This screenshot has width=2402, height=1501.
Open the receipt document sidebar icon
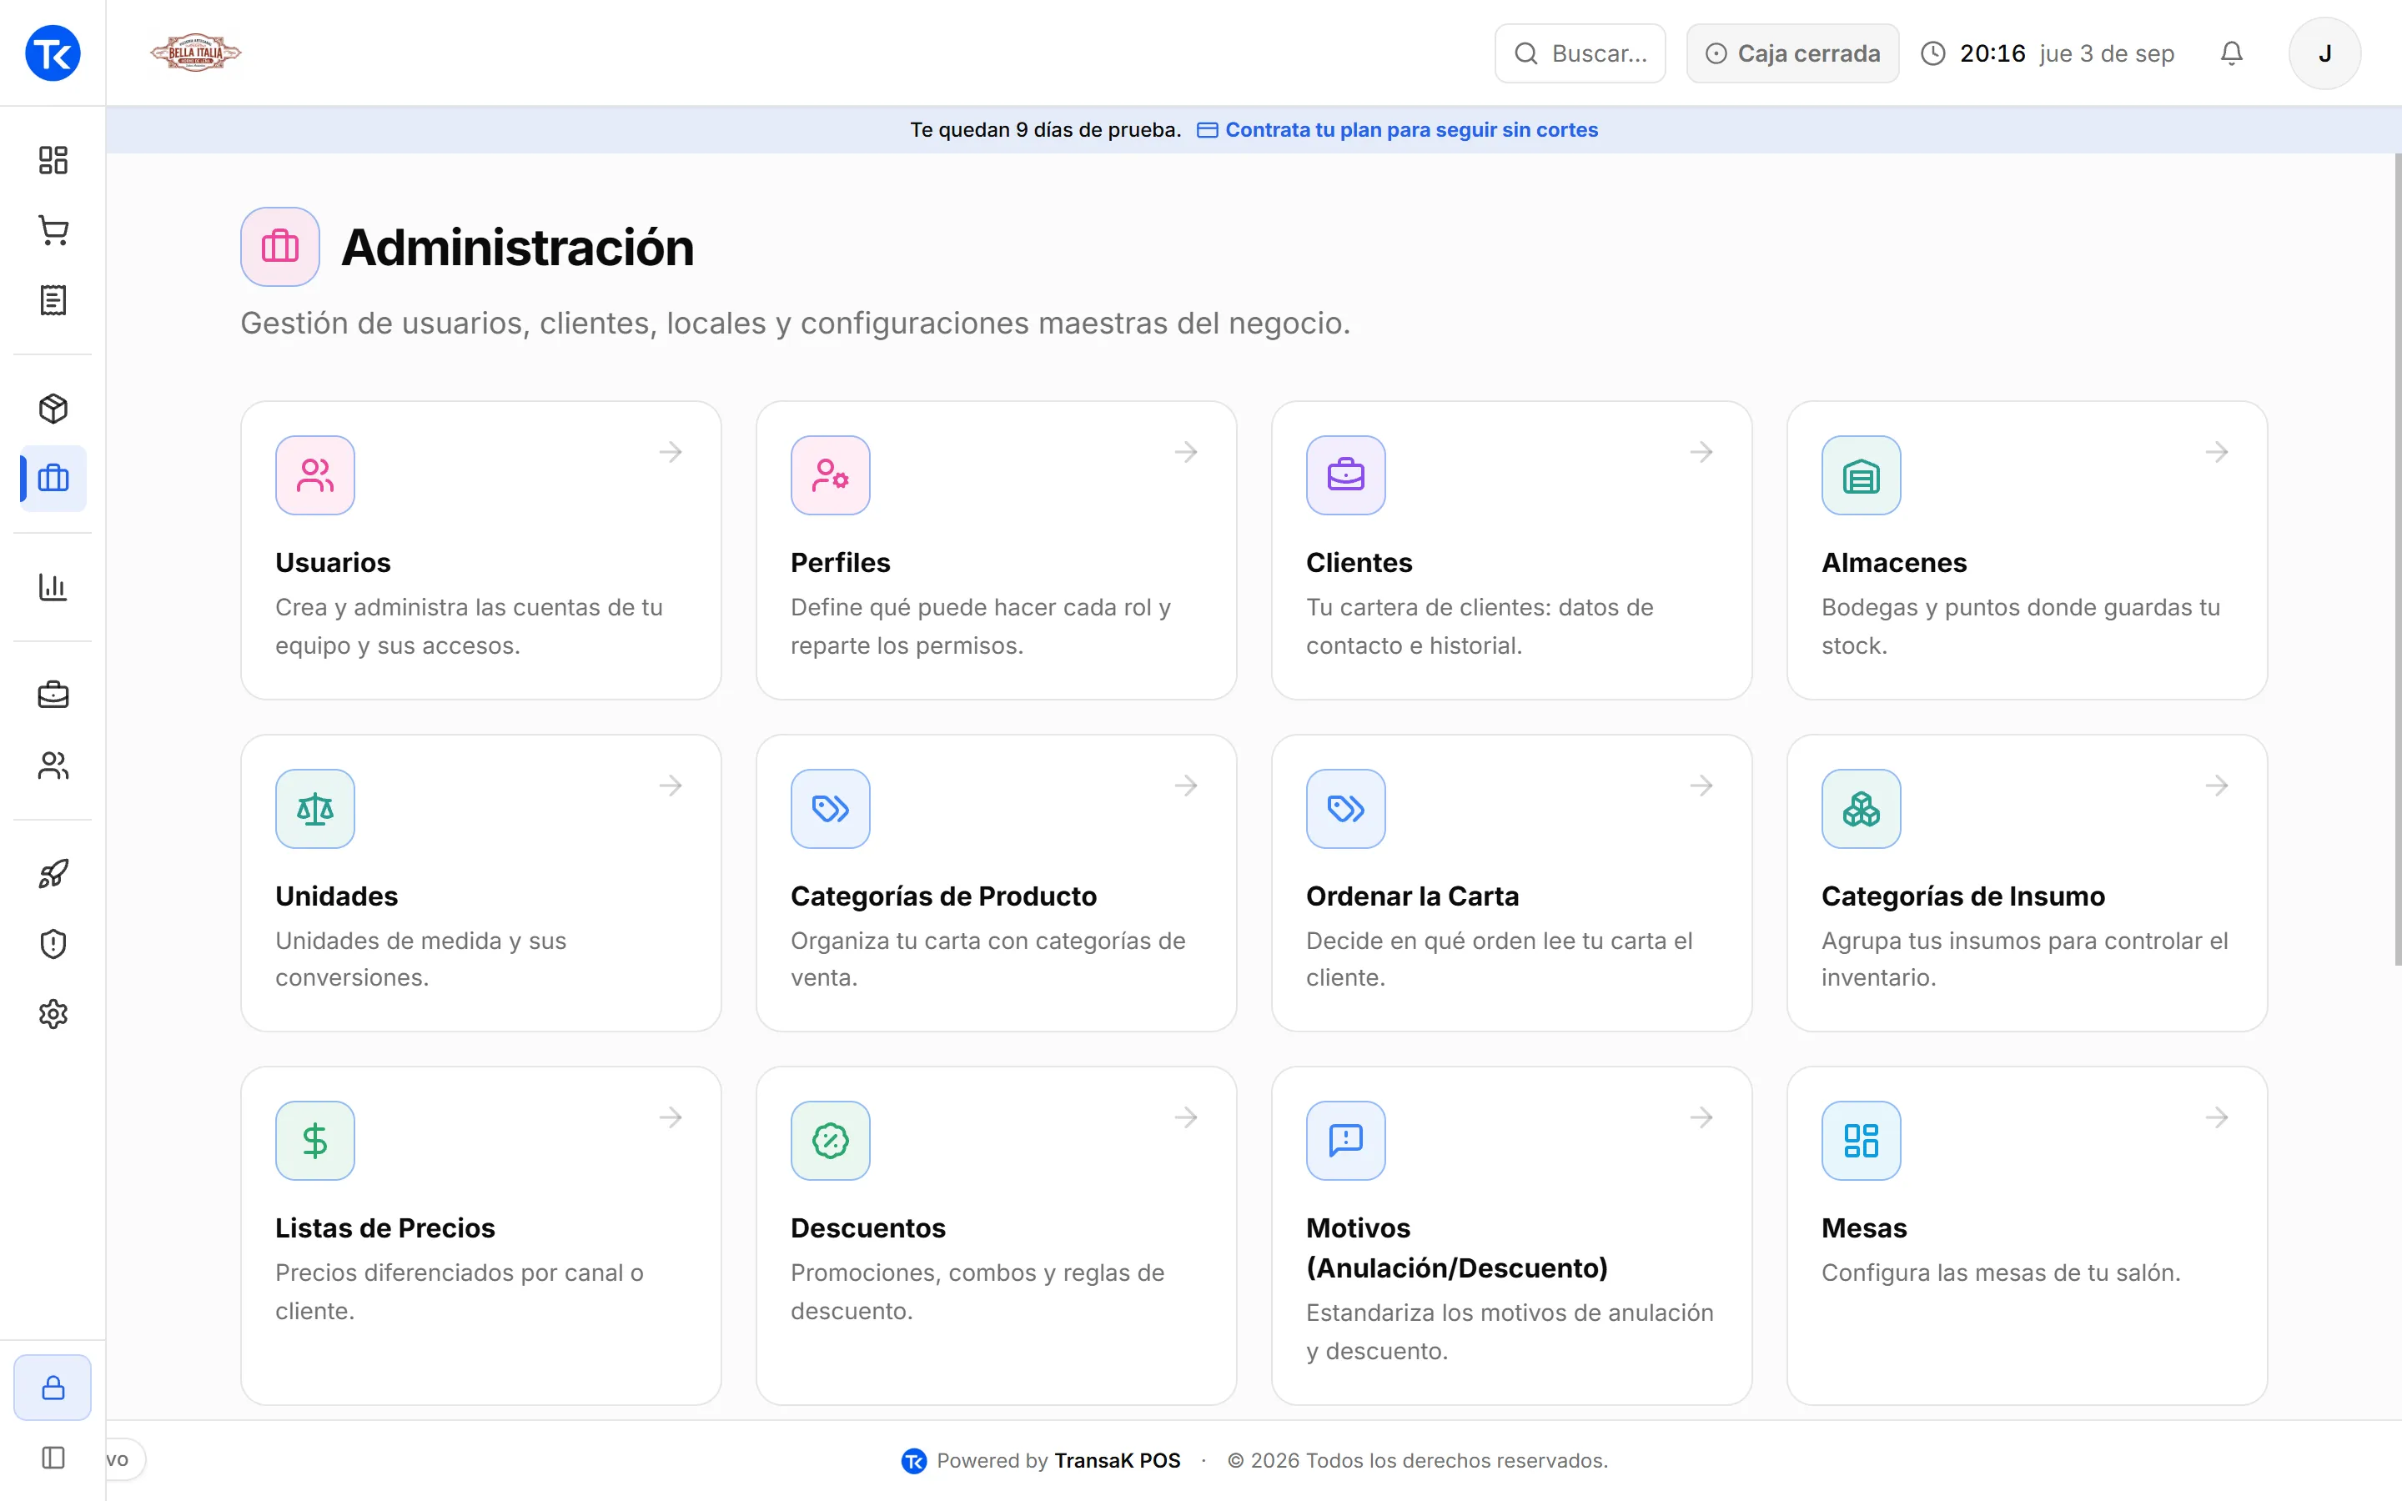(53, 300)
